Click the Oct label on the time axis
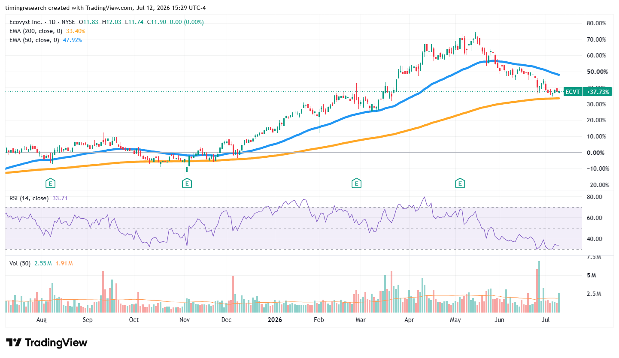Viewport: 619px width, 358px height. [x=134, y=320]
